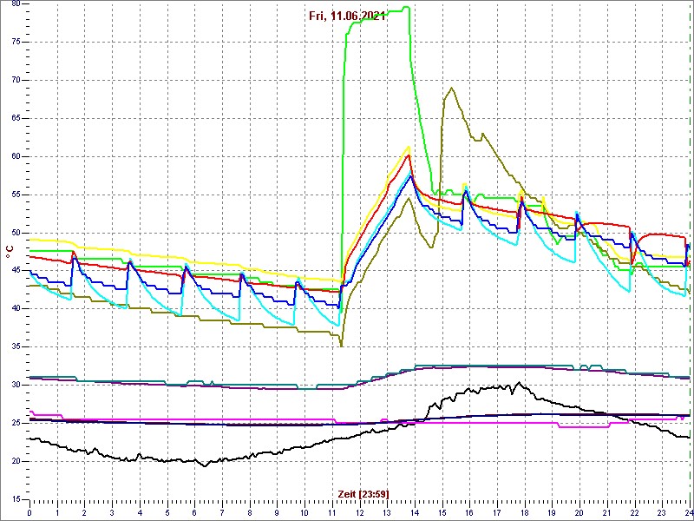Click hour 14 on the time axis
Screen dimensions: 694x521
pyautogui.click(x=415, y=512)
